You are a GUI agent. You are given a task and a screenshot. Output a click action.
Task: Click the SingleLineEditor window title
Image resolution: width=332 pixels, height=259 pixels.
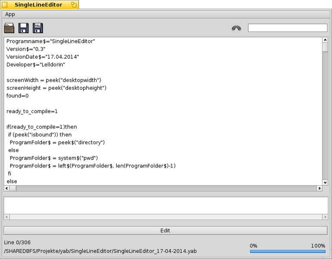pos(38,5)
